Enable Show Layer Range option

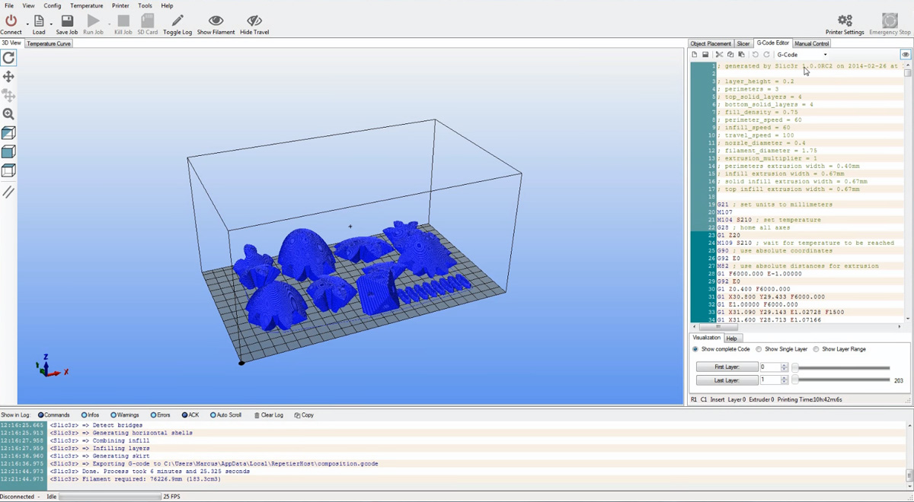(x=817, y=349)
